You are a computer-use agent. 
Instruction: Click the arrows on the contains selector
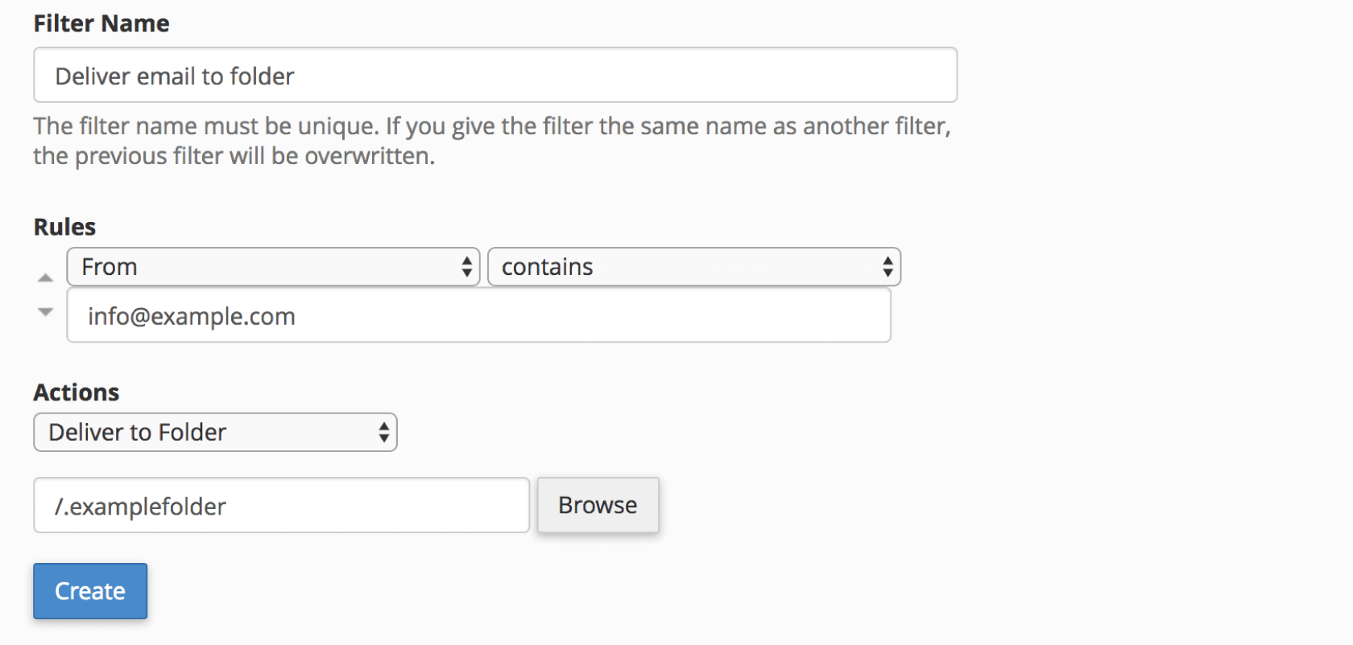click(x=888, y=267)
